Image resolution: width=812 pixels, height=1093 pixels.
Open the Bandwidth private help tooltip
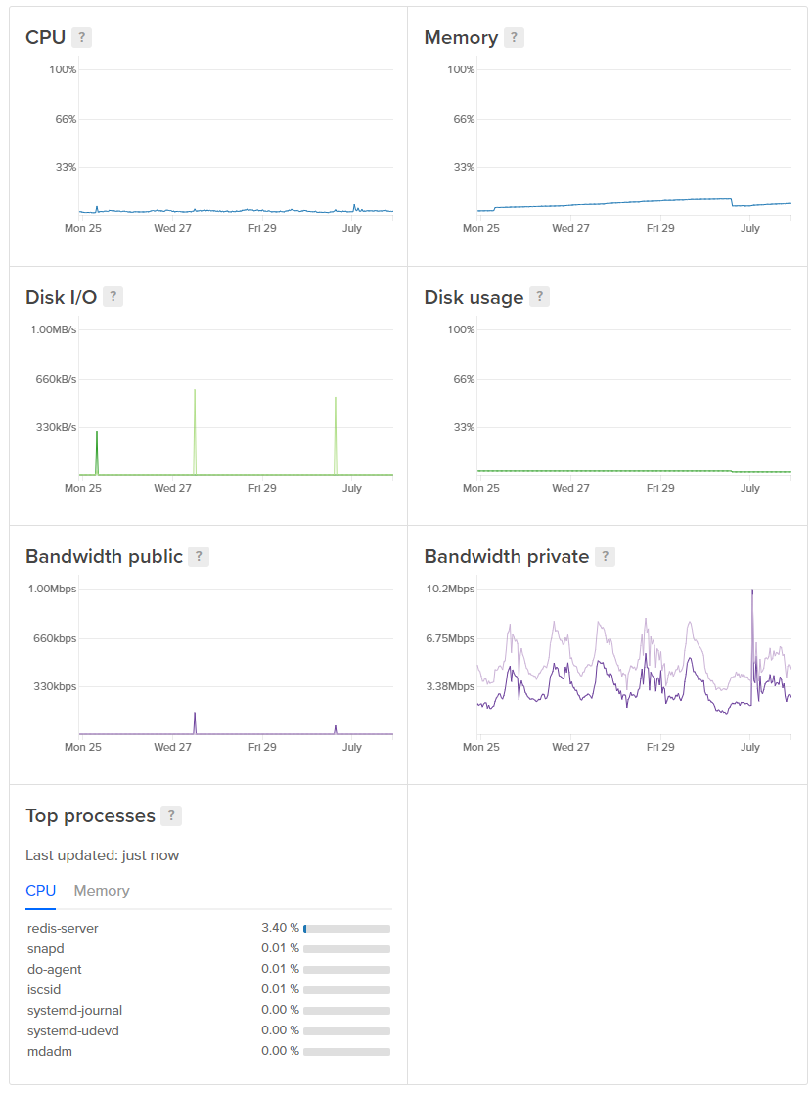(x=607, y=556)
